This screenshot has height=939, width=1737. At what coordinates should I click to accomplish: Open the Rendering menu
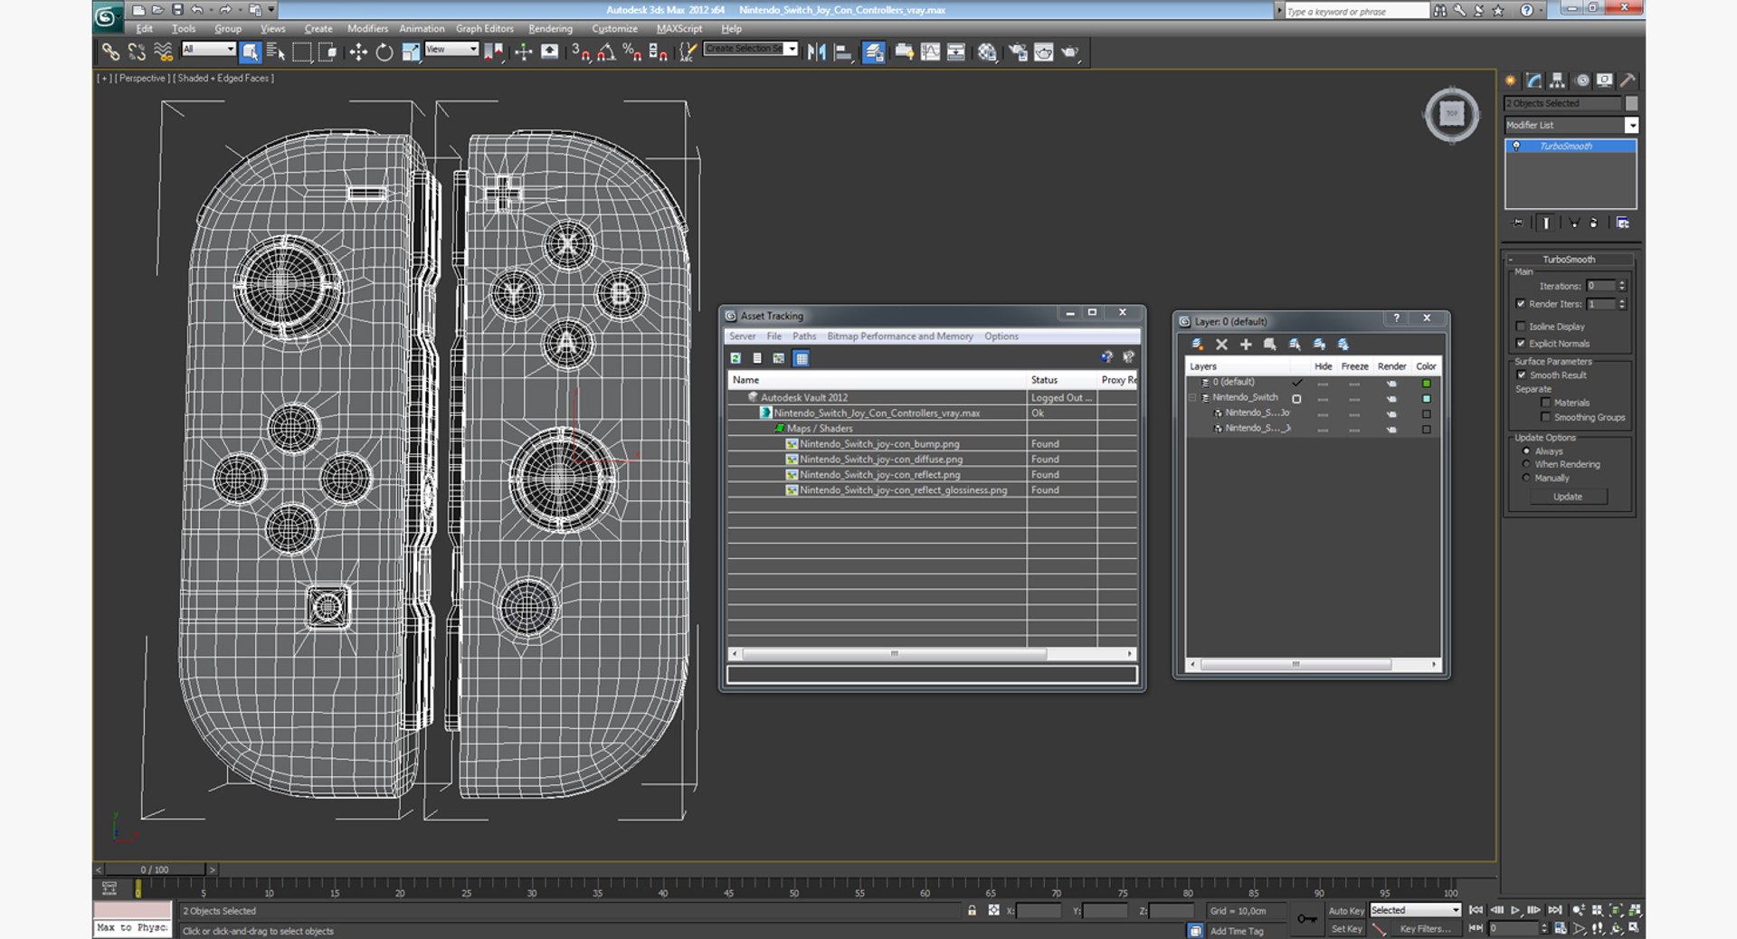pos(550,29)
